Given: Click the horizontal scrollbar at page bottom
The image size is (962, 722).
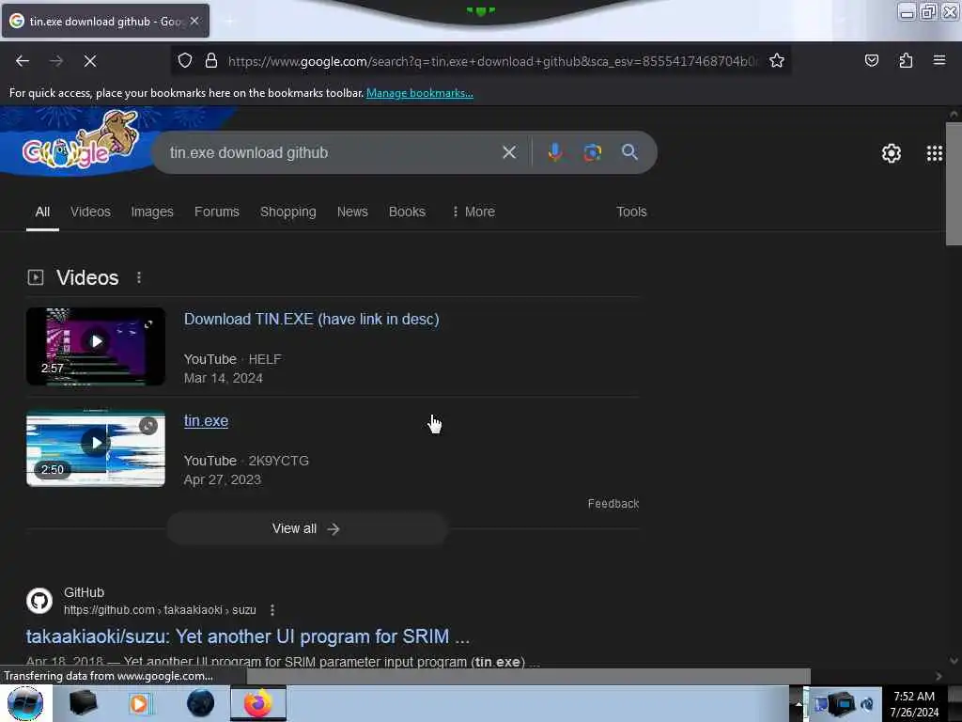Looking at the screenshot, I should 528,676.
